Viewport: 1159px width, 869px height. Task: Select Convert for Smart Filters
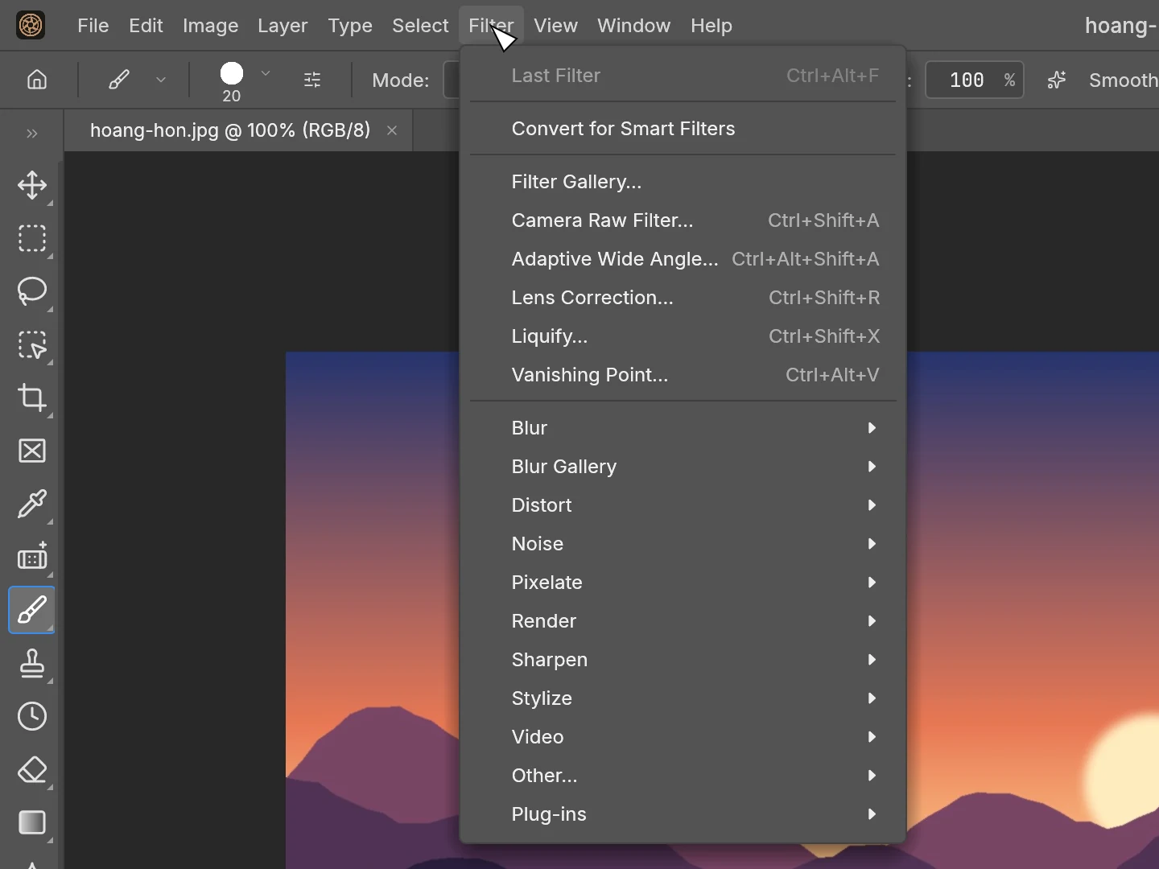(x=683, y=129)
